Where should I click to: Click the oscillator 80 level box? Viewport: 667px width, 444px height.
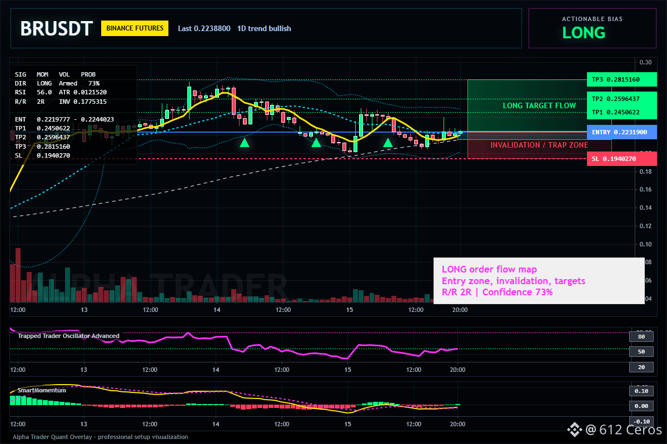[641, 336]
